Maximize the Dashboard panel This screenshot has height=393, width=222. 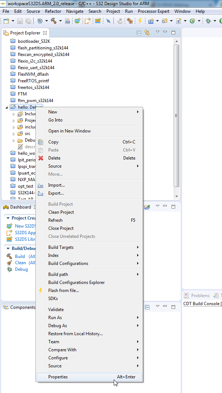[173, 207]
